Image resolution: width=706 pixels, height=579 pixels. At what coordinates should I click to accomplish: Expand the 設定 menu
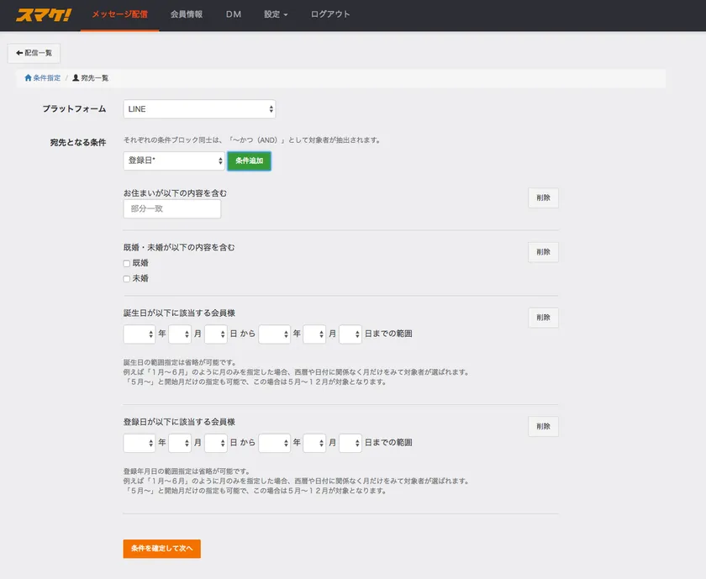(x=276, y=14)
